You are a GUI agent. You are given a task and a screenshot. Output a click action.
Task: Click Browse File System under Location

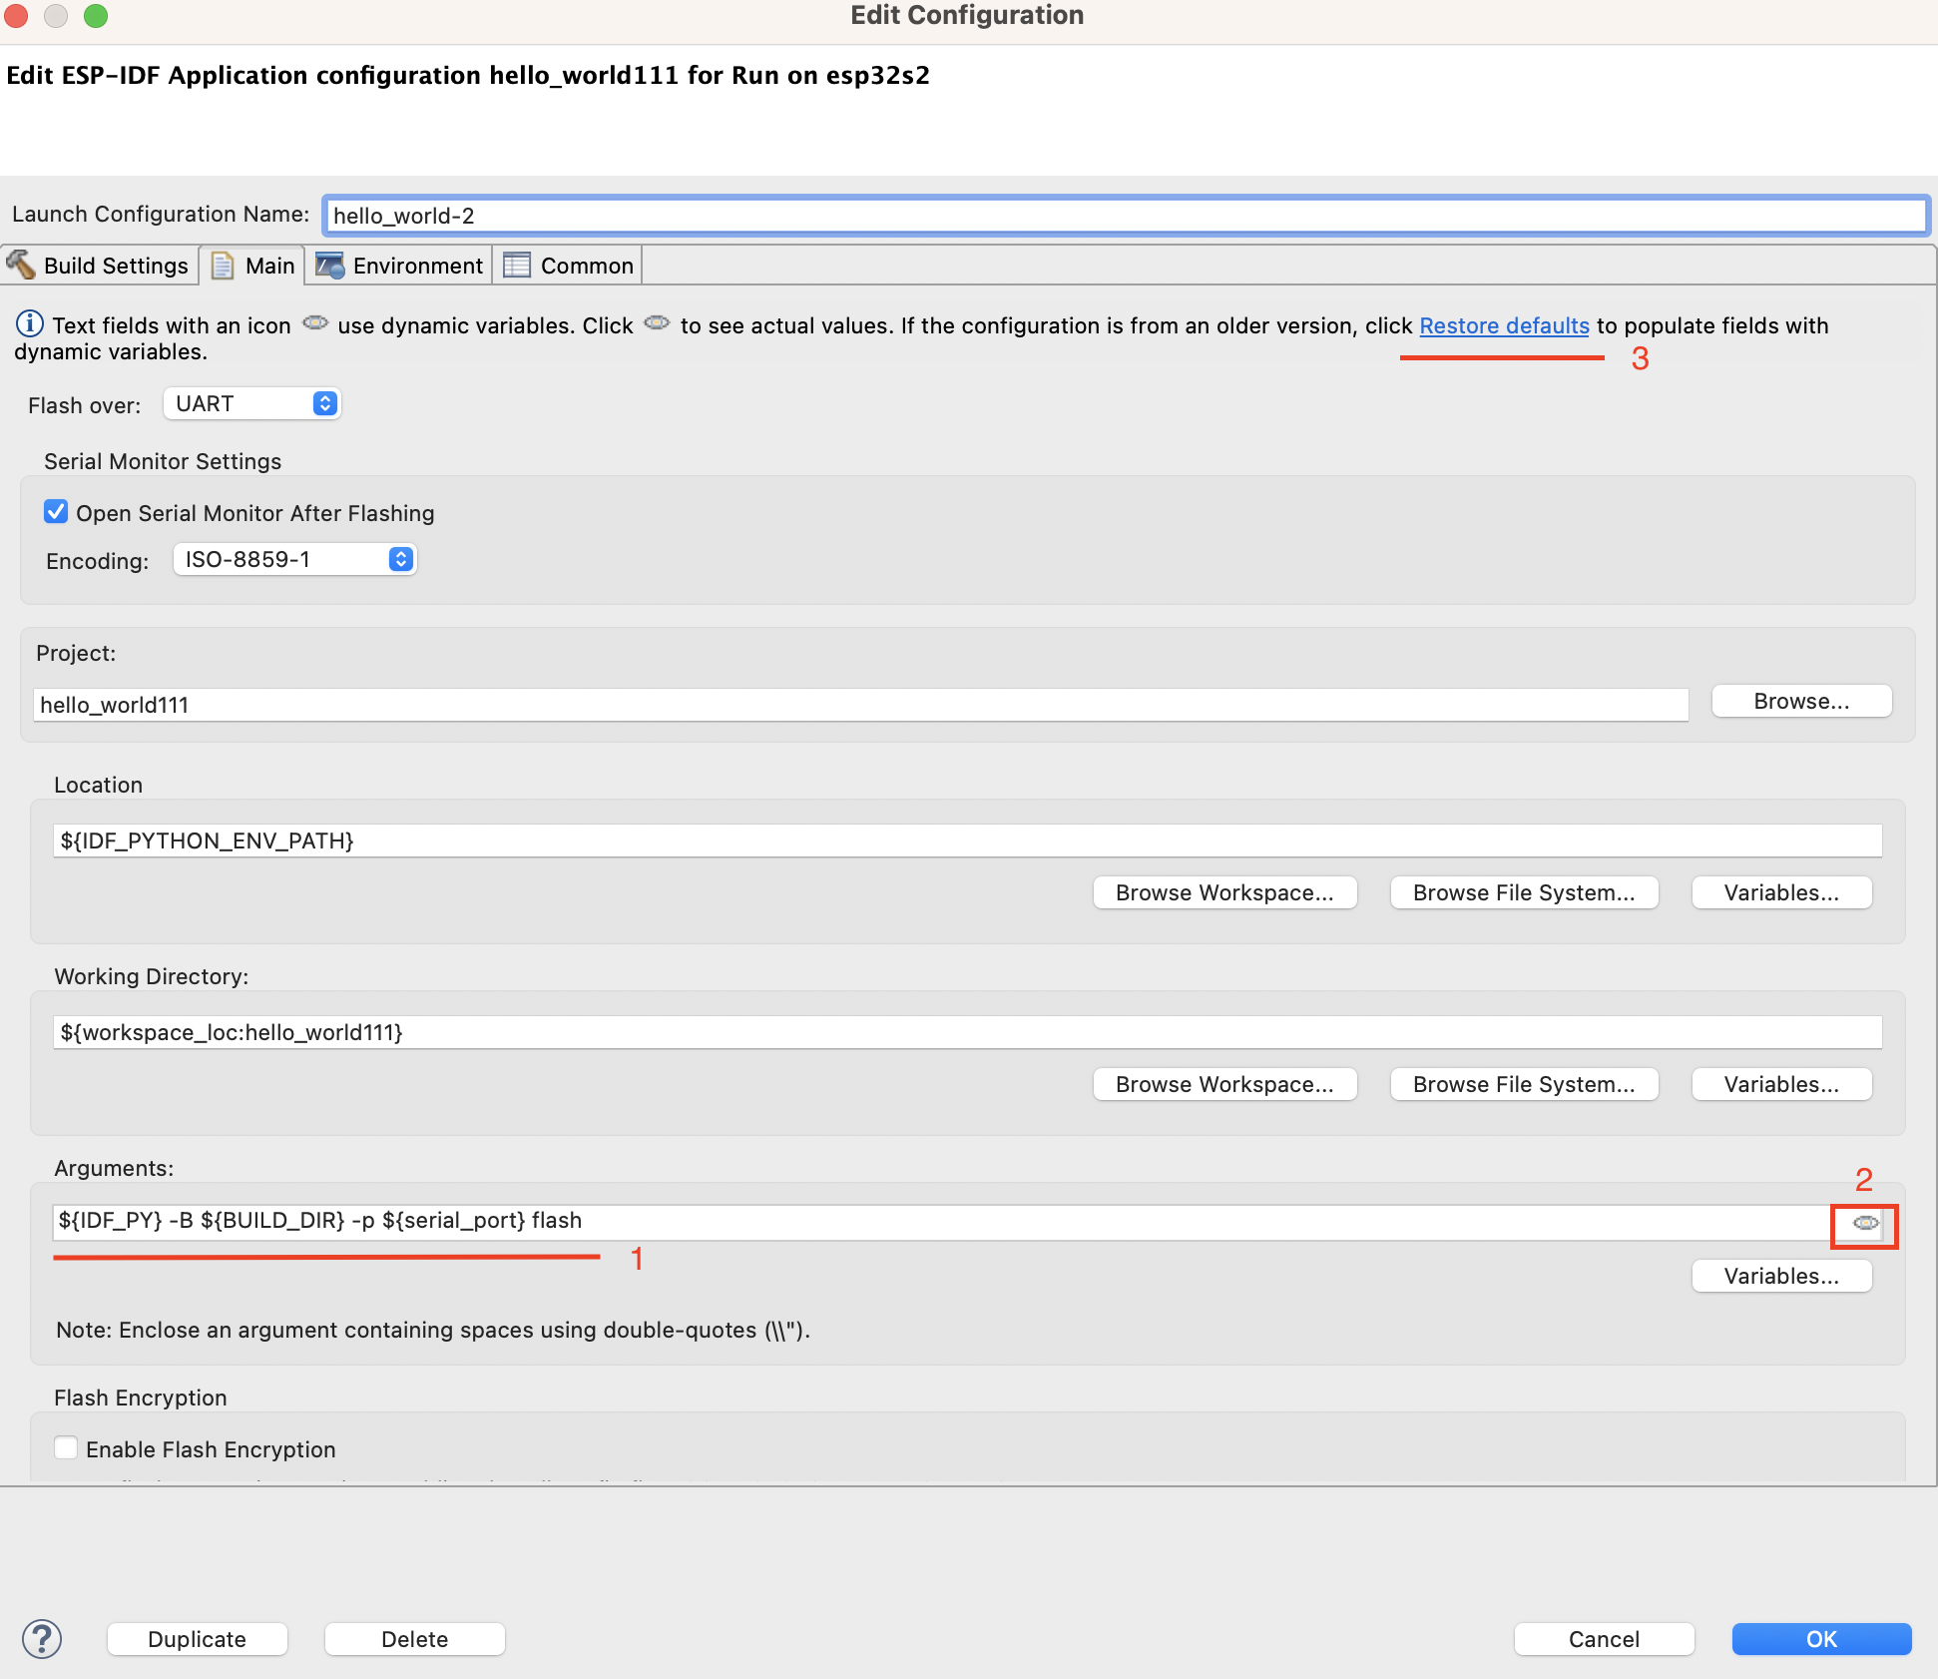click(x=1523, y=892)
